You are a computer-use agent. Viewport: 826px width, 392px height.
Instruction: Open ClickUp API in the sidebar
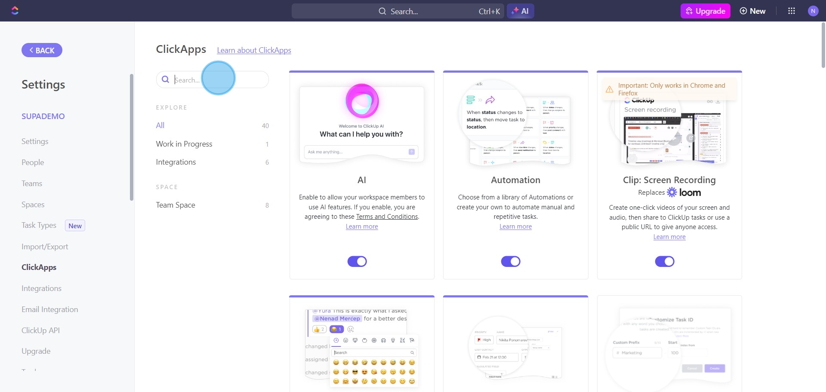click(x=40, y=331)
